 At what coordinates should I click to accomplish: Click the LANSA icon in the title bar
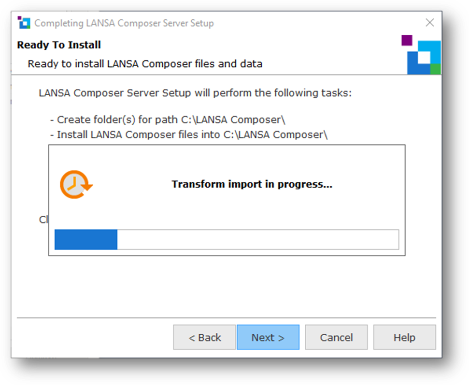pos(24,22)
